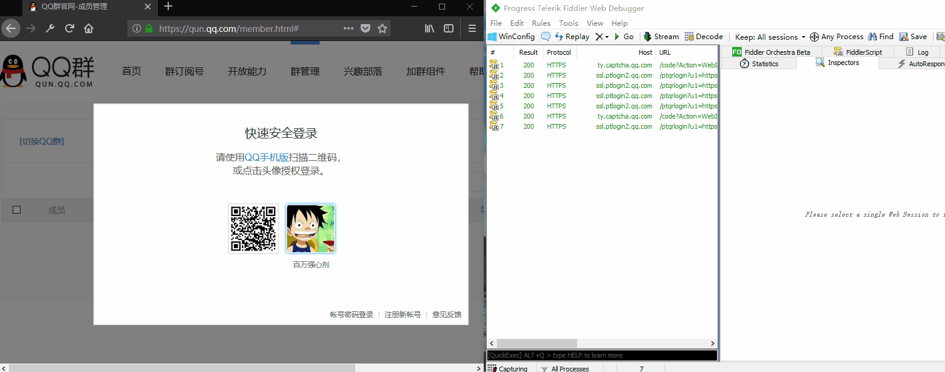Image resolution: width=945 pixels, height=372 pixels.
Task: Click the Fiddler comment bubble icon
Action: click(x=545, y=37)
